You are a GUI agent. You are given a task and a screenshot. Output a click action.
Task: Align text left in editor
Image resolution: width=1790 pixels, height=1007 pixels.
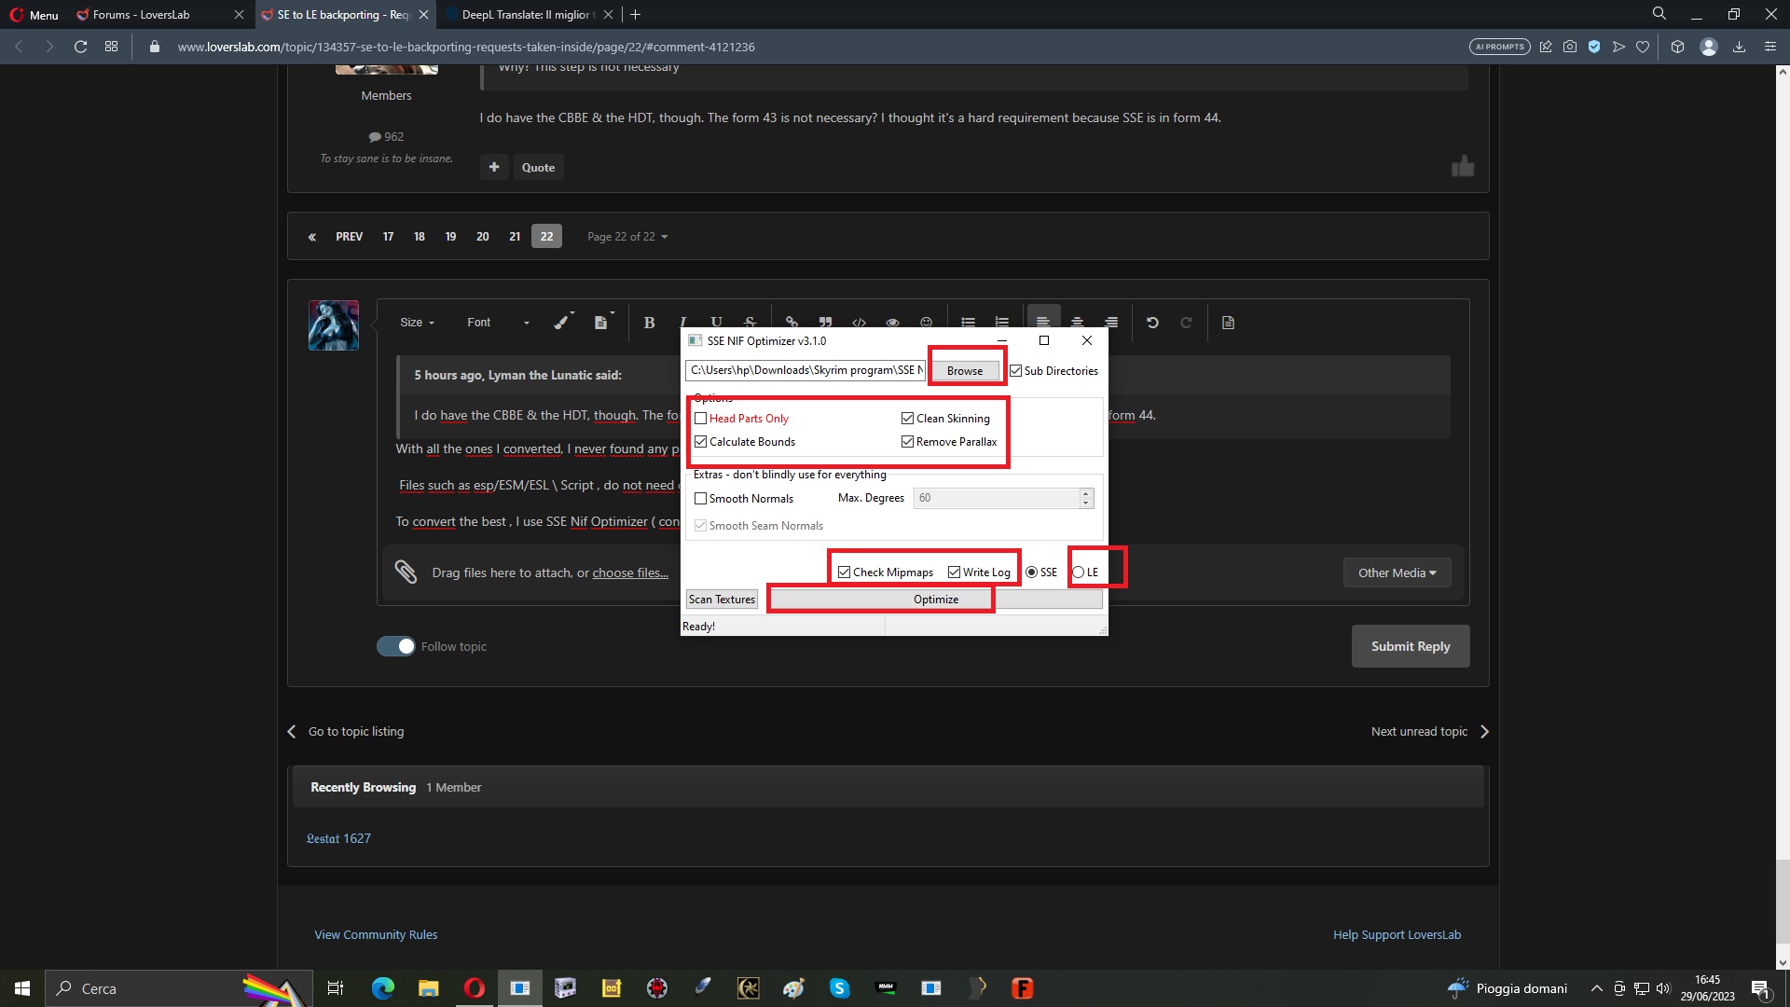pyautogui.click(x=1043, y=322)
